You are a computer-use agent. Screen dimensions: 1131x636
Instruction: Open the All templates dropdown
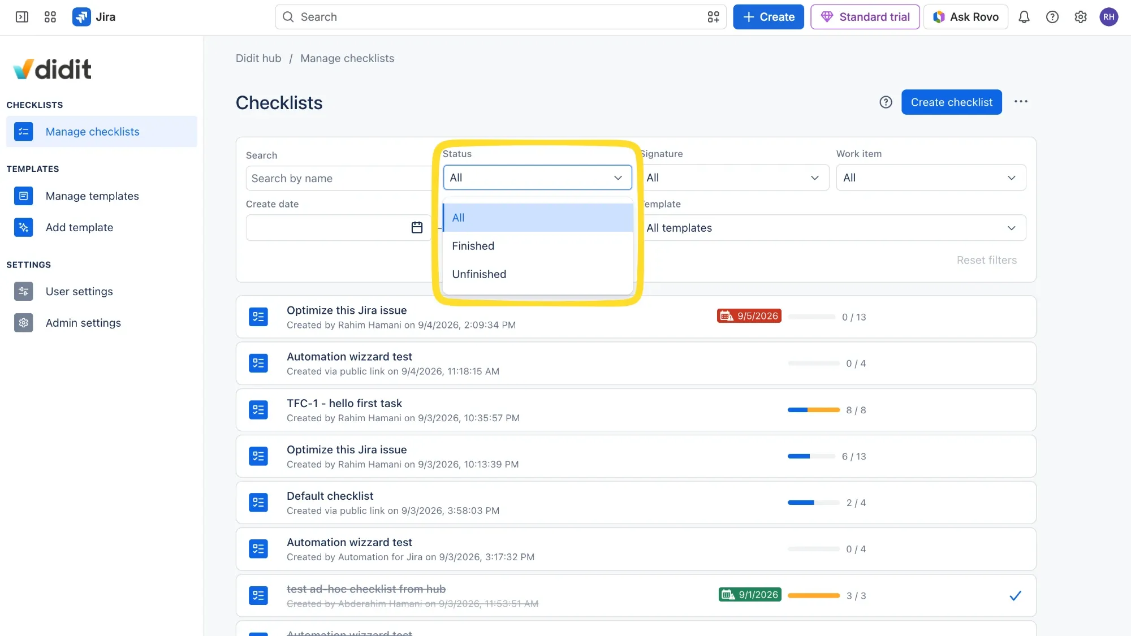click(x=833, y=228)
